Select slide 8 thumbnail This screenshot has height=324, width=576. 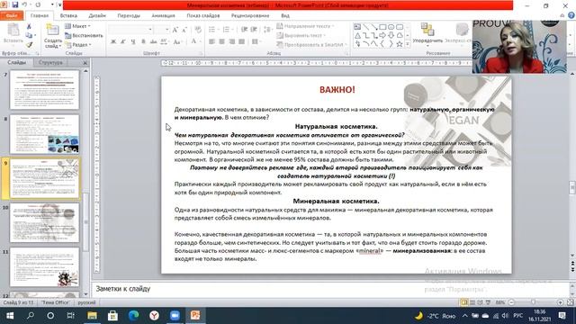pos(44,134)
